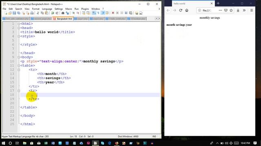Click the Save Recorded Macro icon
This screenshot has width=261, height=146.
(130, 13)
